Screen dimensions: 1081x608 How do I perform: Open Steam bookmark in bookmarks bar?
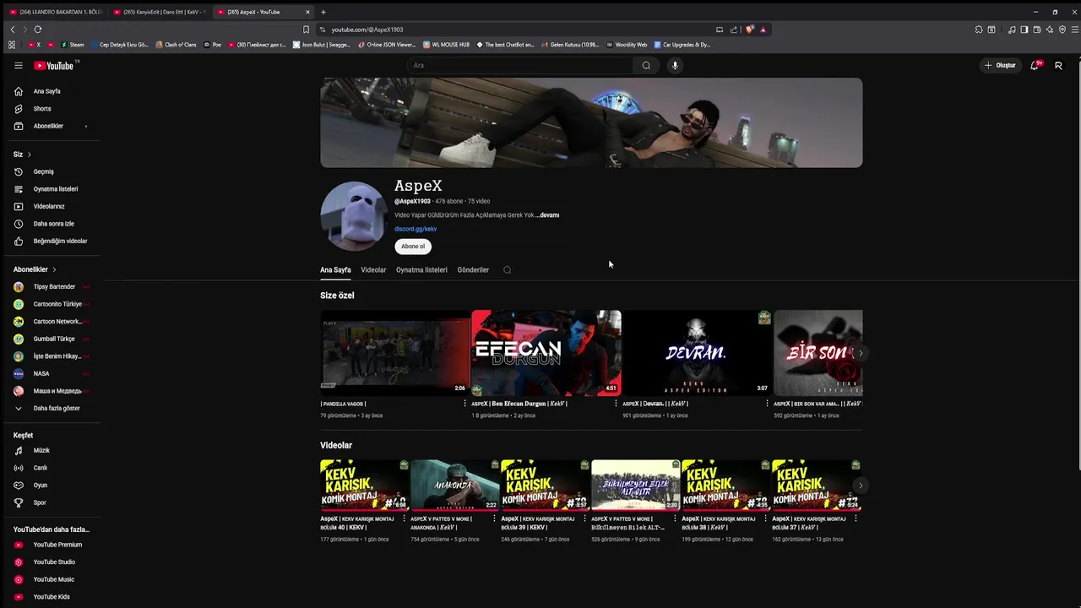pos(73,45)
